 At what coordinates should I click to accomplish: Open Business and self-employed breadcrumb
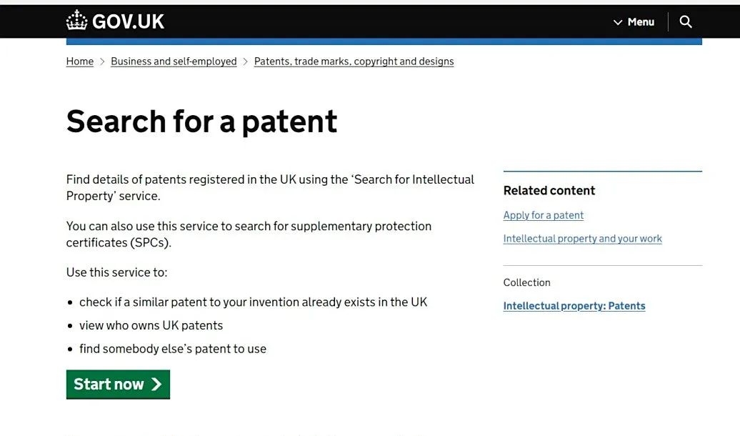click(x=174, y=61)
